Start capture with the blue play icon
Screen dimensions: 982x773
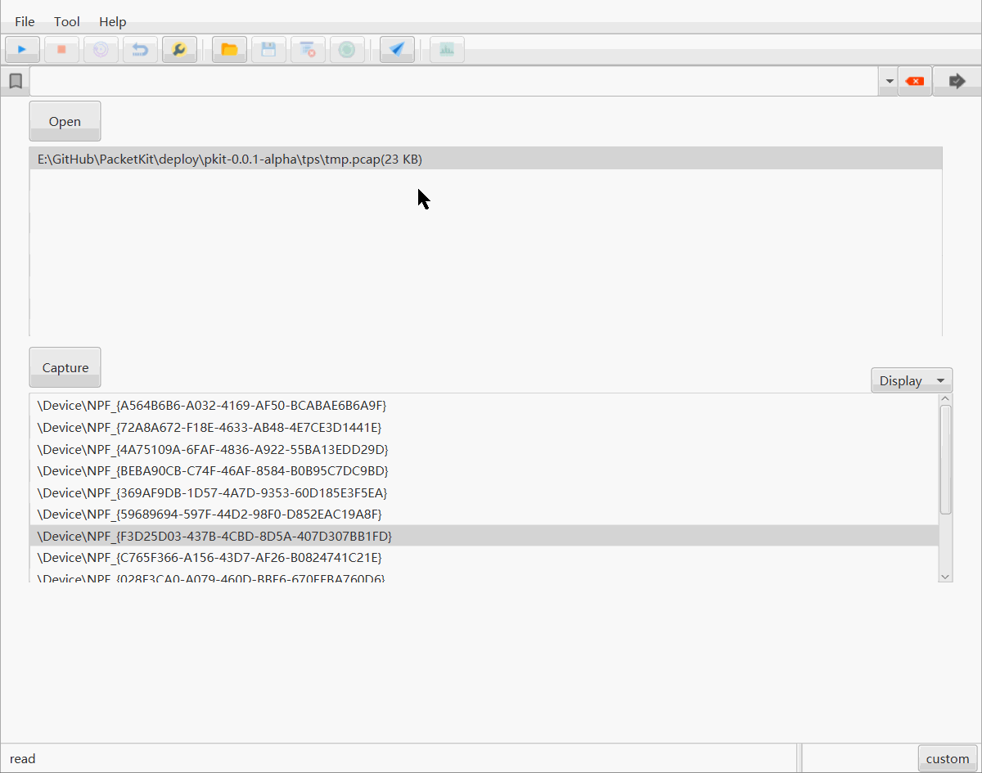(x=22, y=50)
